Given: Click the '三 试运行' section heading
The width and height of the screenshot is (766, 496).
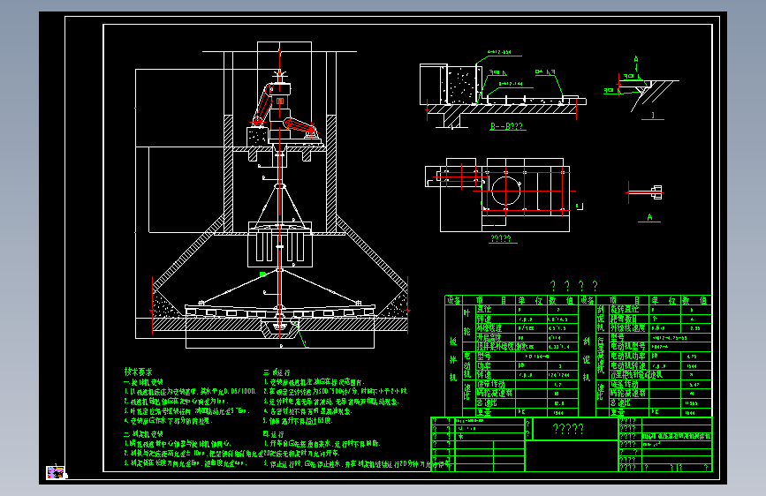Looking at the screenshot, I should point(277,372).
